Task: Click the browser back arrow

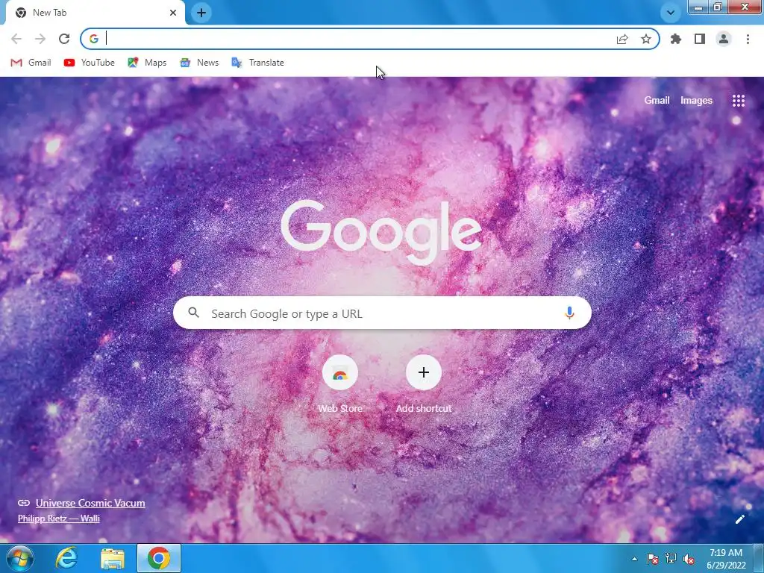Action: tap(16, 39)
